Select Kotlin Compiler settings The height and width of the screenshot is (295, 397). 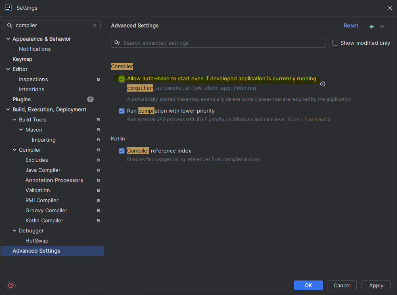click(x=44, y=221)
